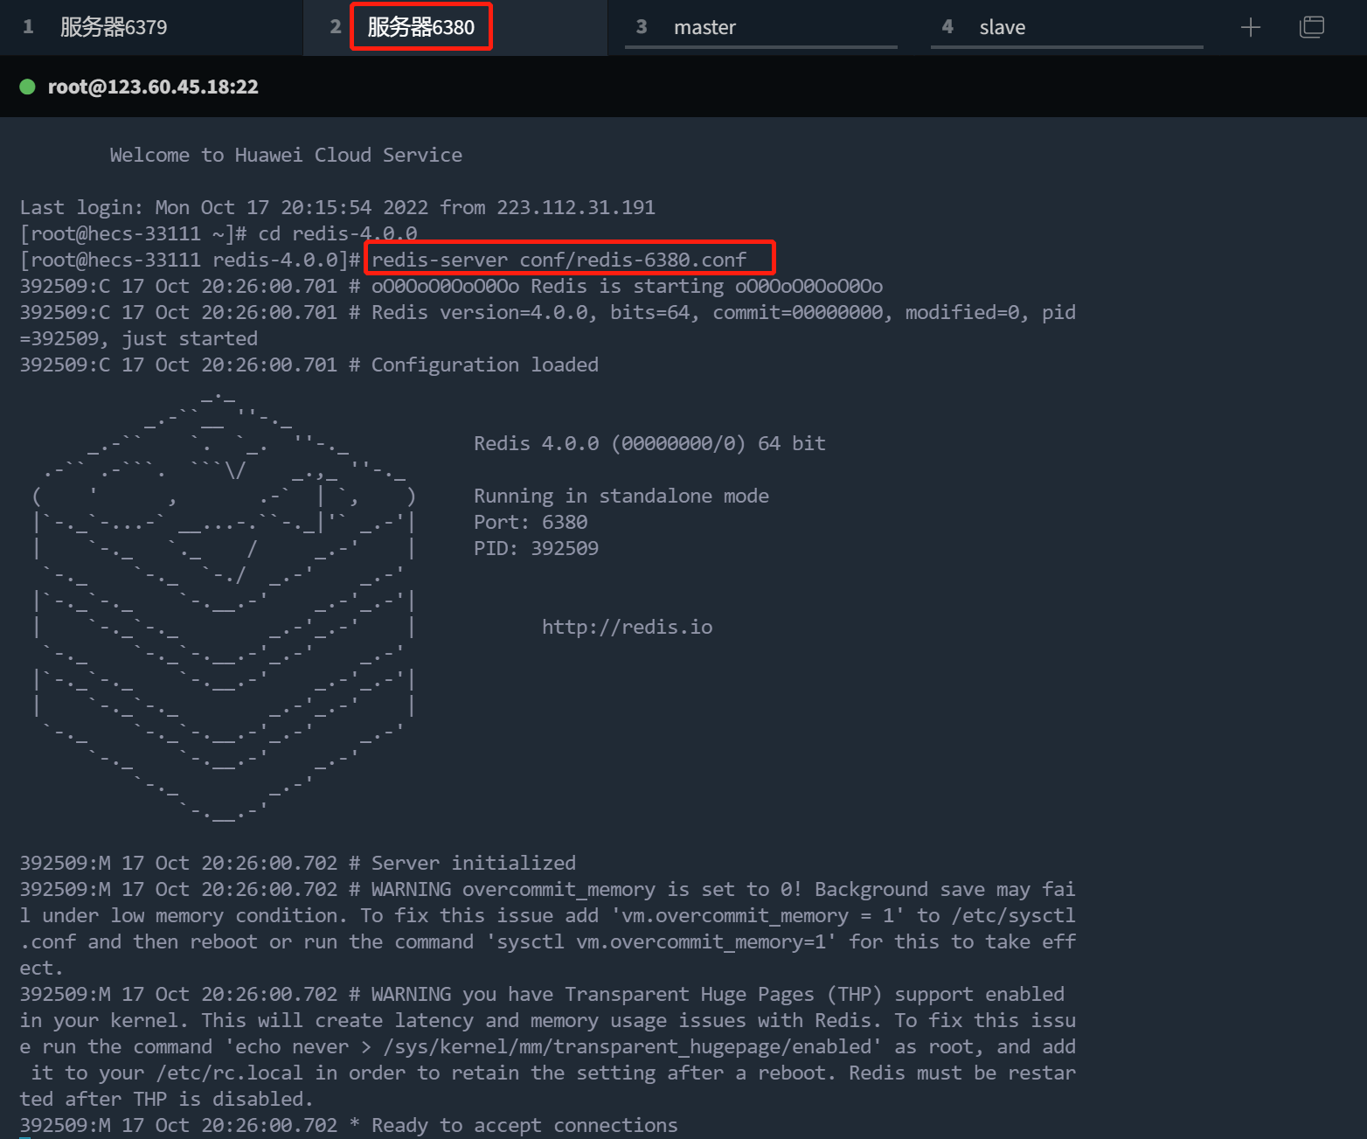Image resolution: width=1367 pixels, height=1139 pixels.
Task: Click 'Ready to accept connections' line
Action: click(524, 1125)
